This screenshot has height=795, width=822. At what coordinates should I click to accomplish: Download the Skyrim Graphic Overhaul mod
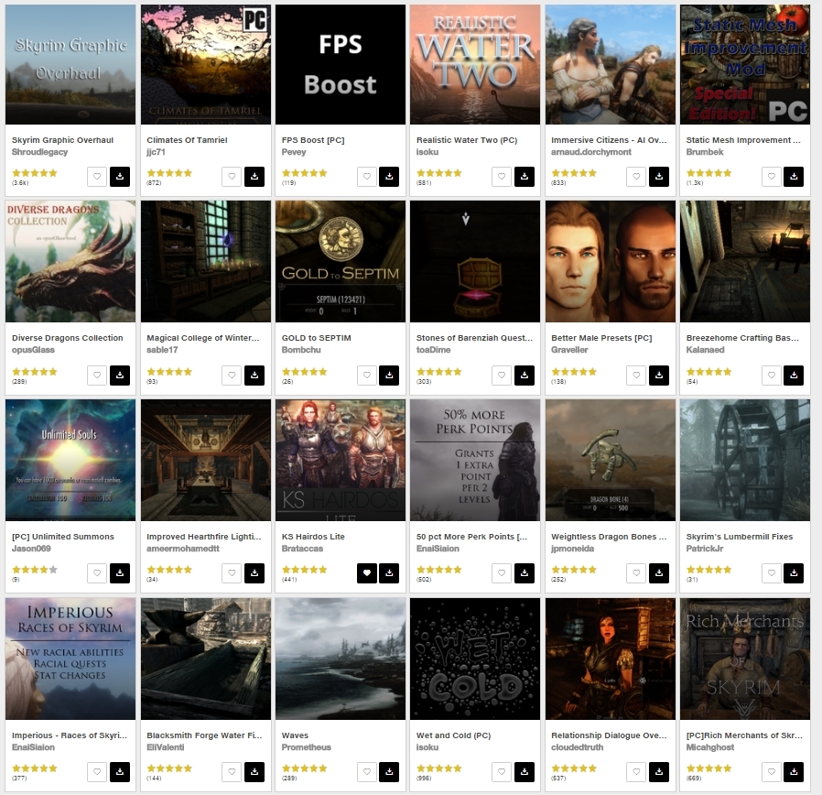point(120,177)
